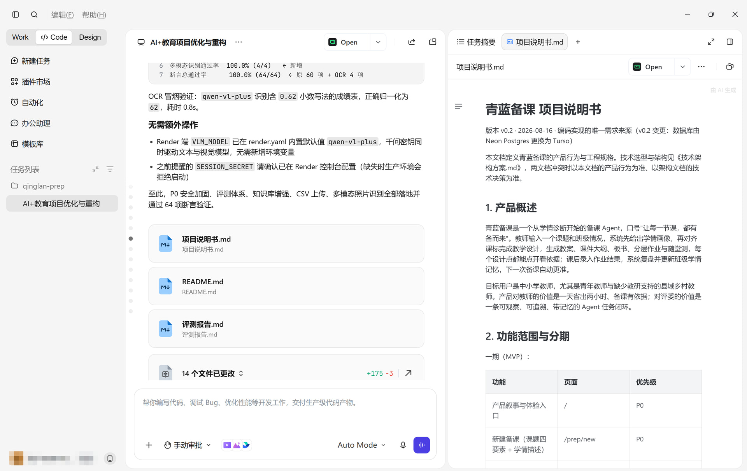Switch to the Work mode tab

point(20,37)
